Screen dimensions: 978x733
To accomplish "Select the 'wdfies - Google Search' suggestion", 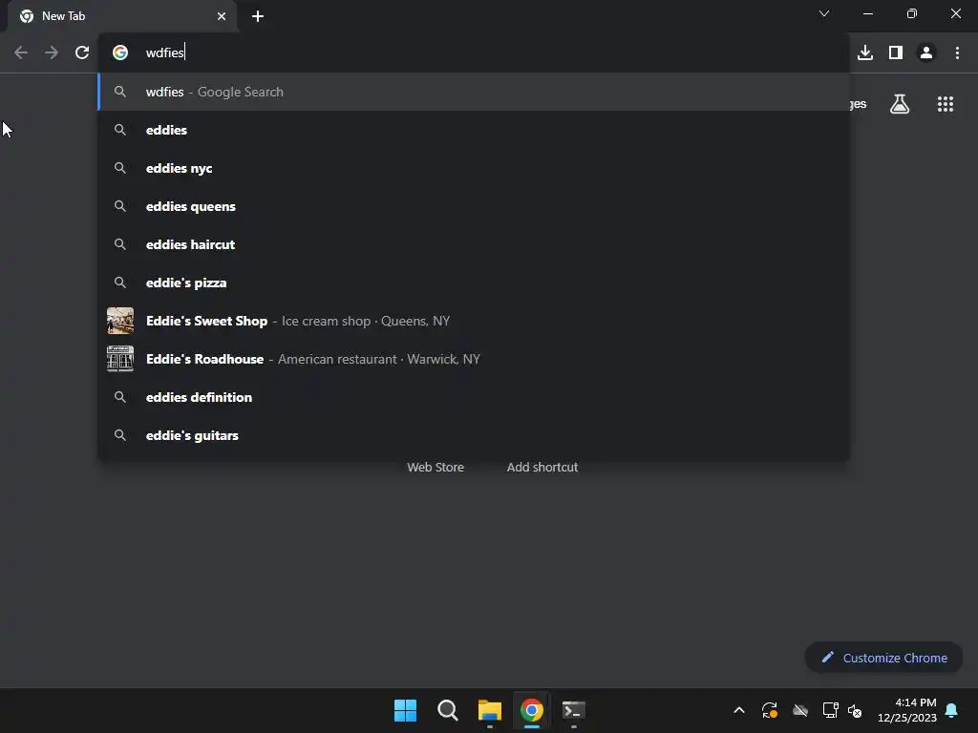I will point(474,92).
